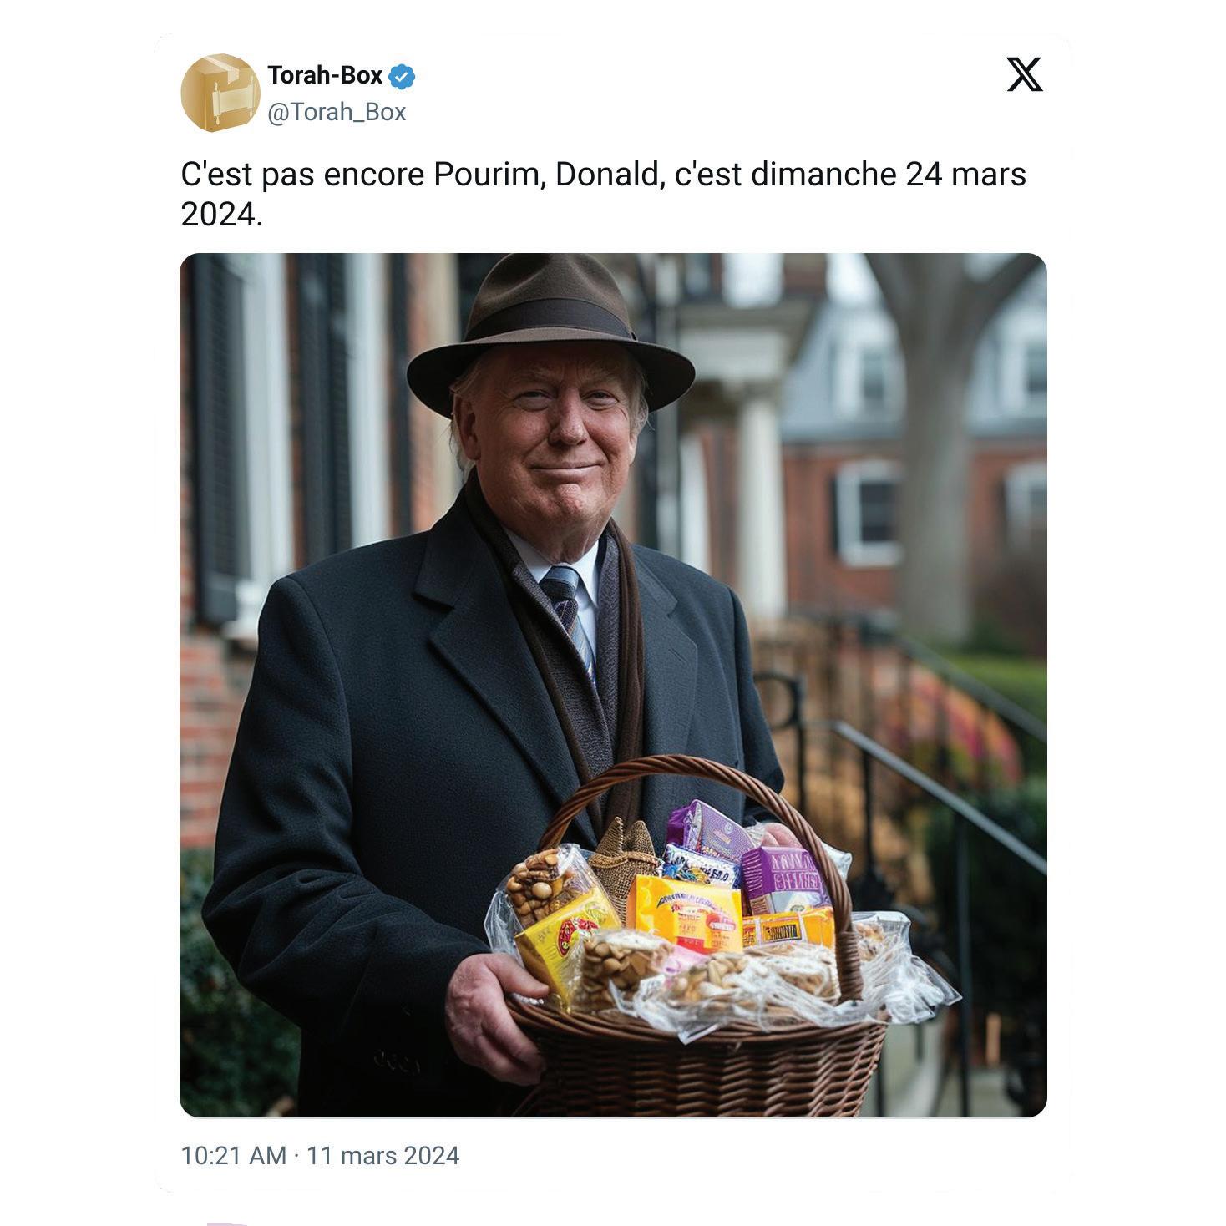The image size is (1226, 1226).
Task: Open the 10:21 AM timestamp
Action: coord(234,1155)
